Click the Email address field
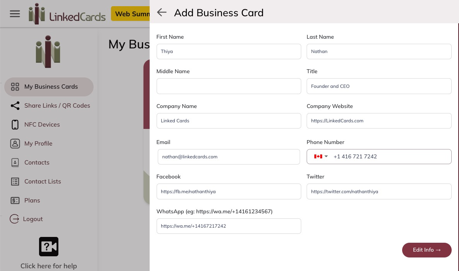This screenshot has width=459, height=271. tap(229, 157)
